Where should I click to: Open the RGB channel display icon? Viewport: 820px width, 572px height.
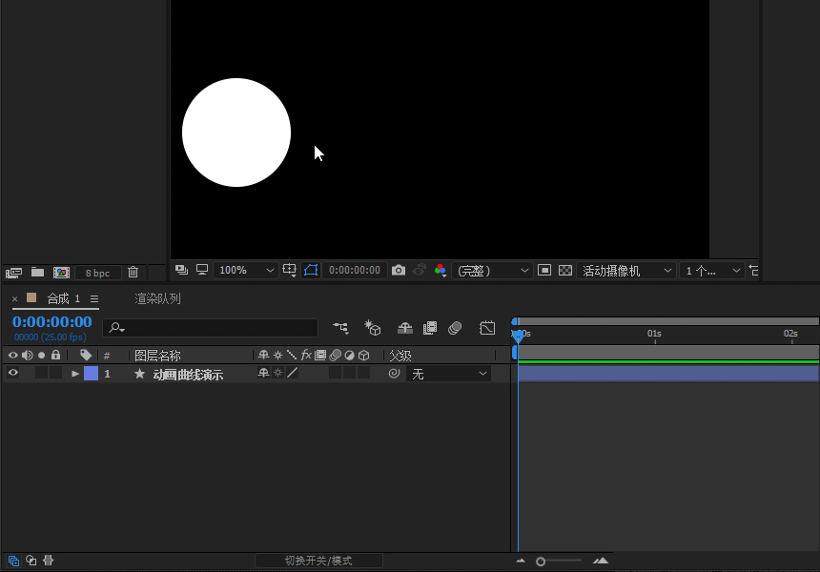441,270
